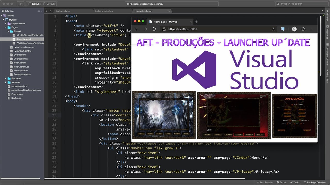The height and width of the screenshot is (185, 330).
Task: Select _CookieConsentPartial.cshtml in the tree
Action: tap(30, 35)
